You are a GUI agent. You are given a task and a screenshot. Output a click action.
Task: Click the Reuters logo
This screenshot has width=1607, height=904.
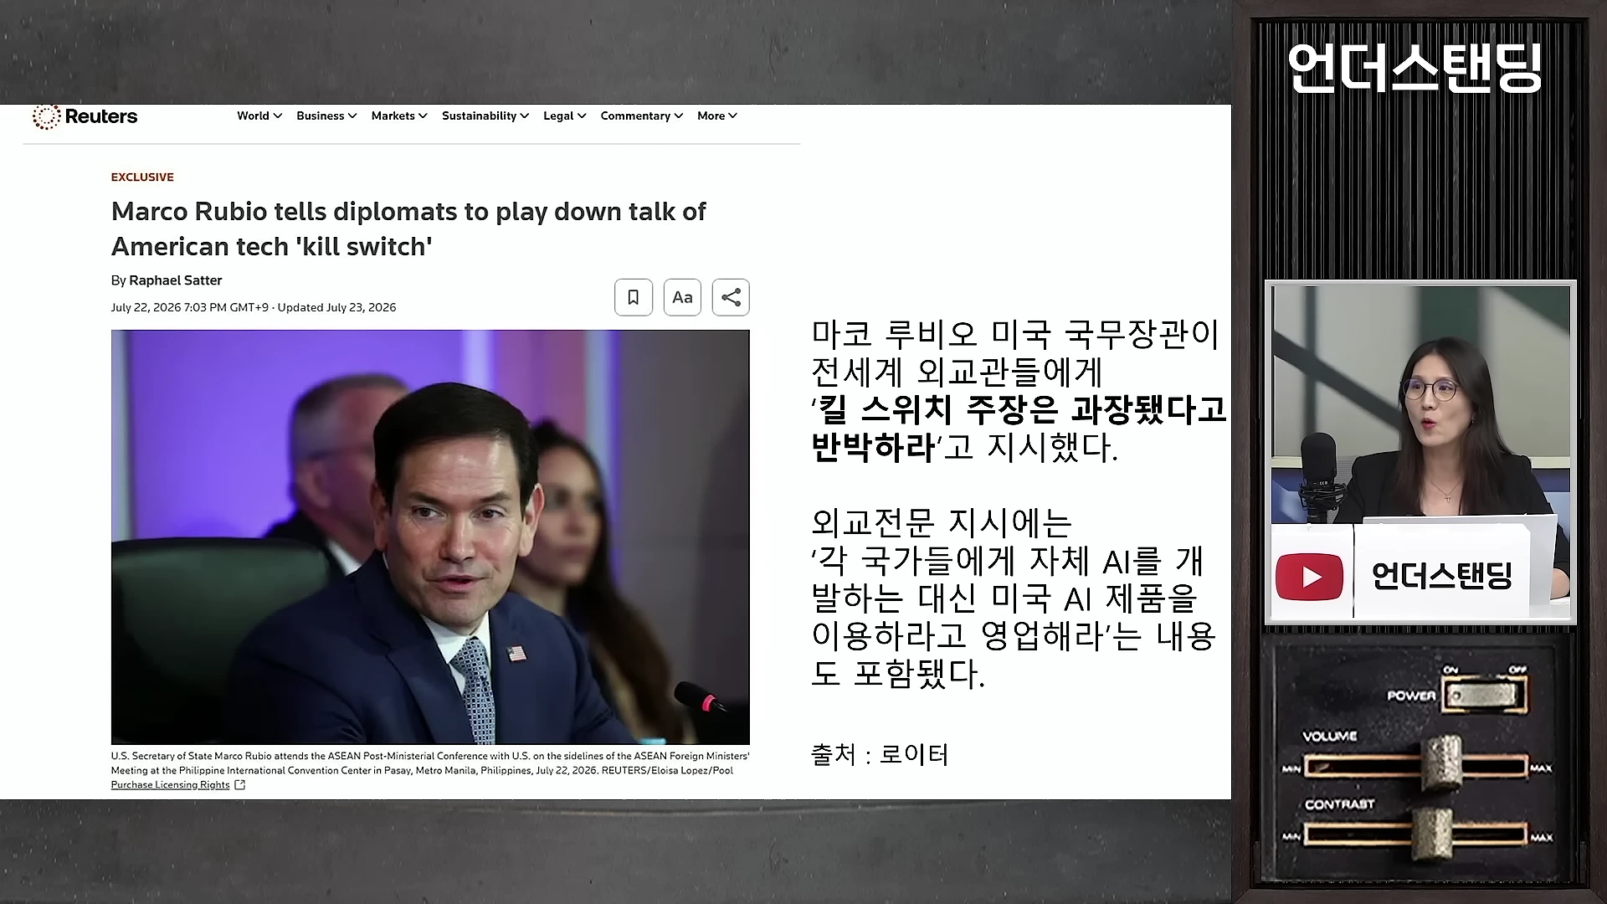pos(85,116)
